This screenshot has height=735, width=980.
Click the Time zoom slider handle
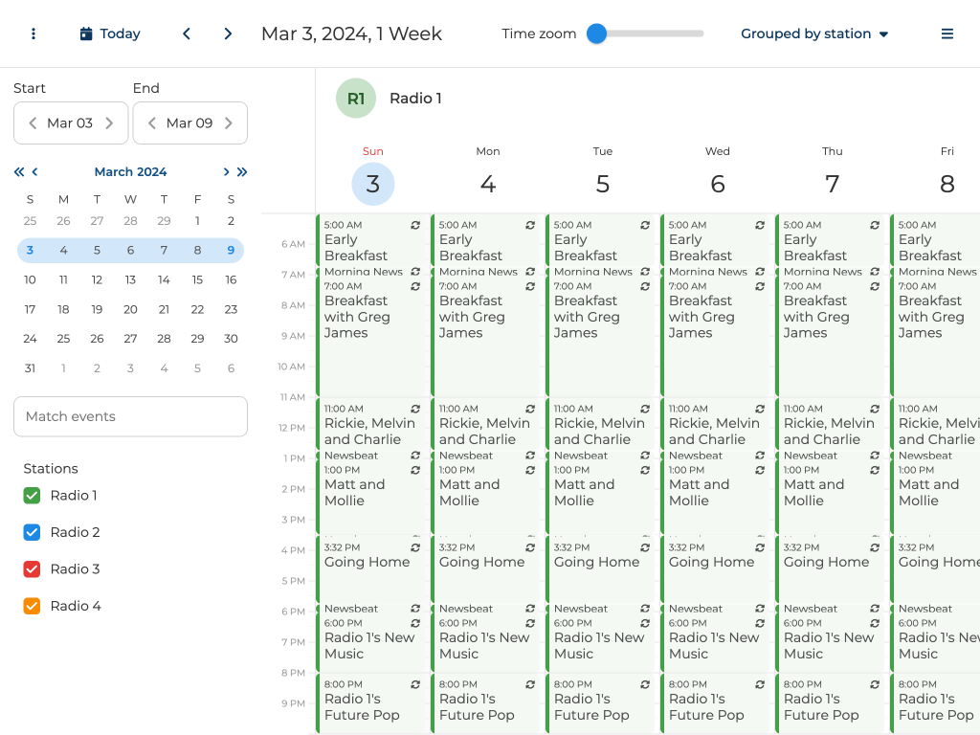tap(597, 33)
